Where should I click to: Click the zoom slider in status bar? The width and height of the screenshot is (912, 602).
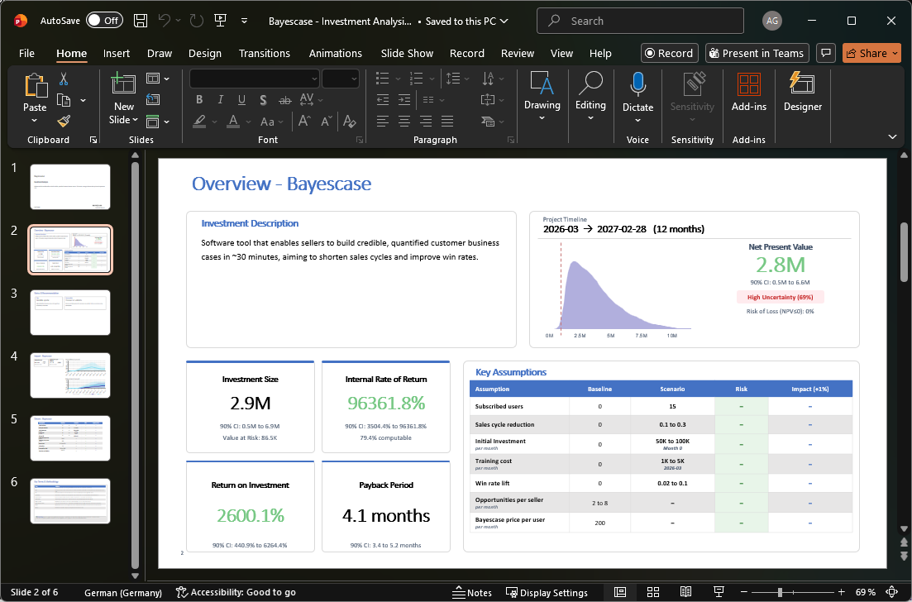[x=780, y=592]
